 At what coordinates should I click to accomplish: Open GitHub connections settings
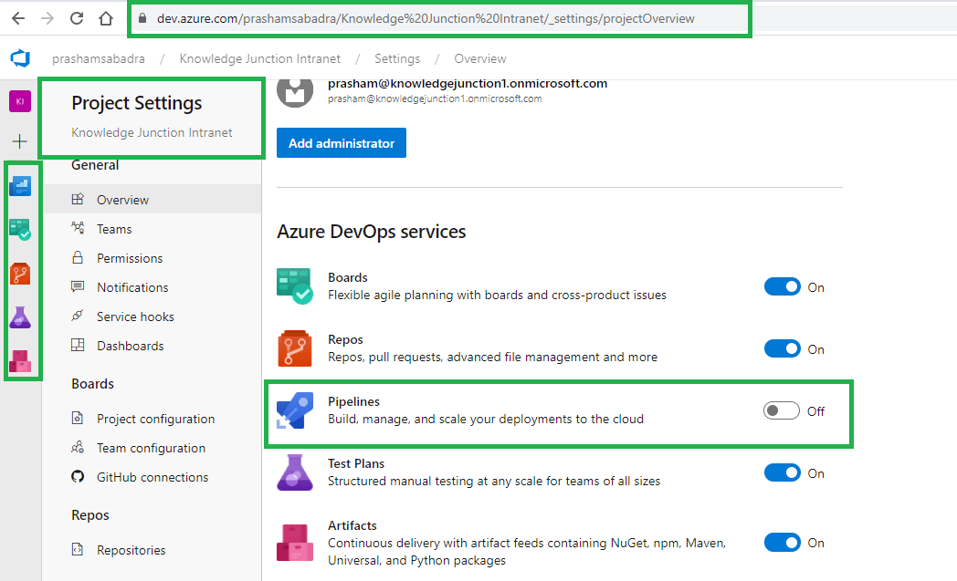coord(152,477)
